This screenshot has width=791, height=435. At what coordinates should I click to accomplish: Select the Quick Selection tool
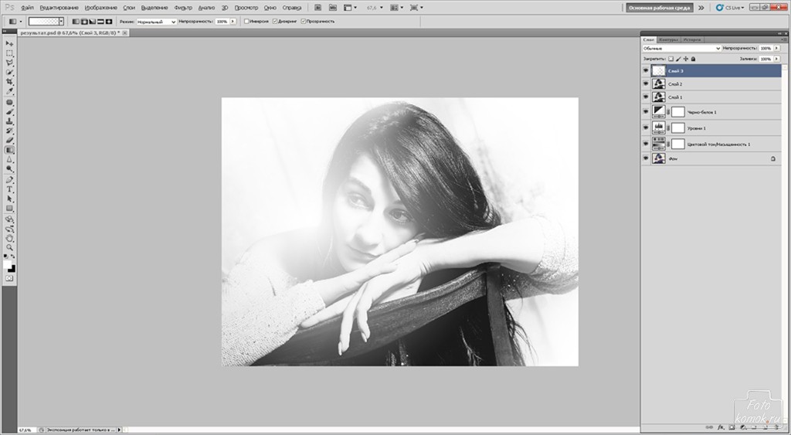point(9,73)
